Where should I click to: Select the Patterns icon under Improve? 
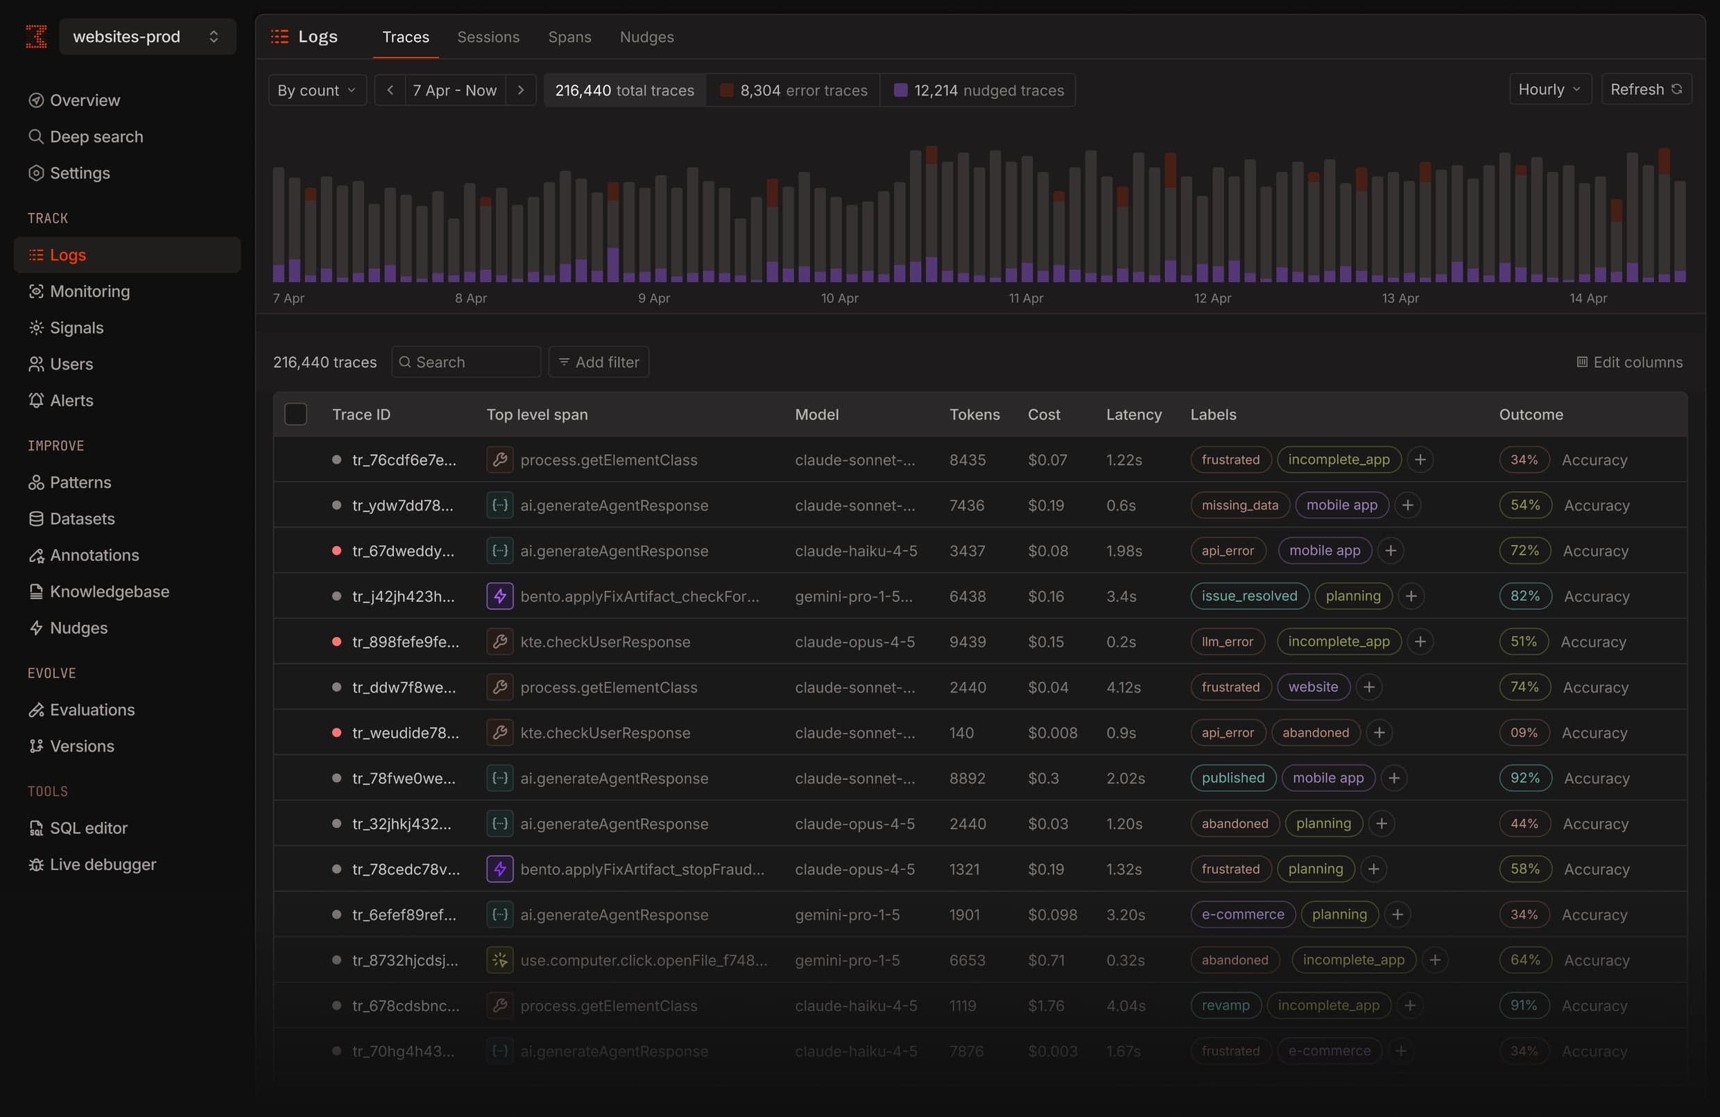pos(36,483)
